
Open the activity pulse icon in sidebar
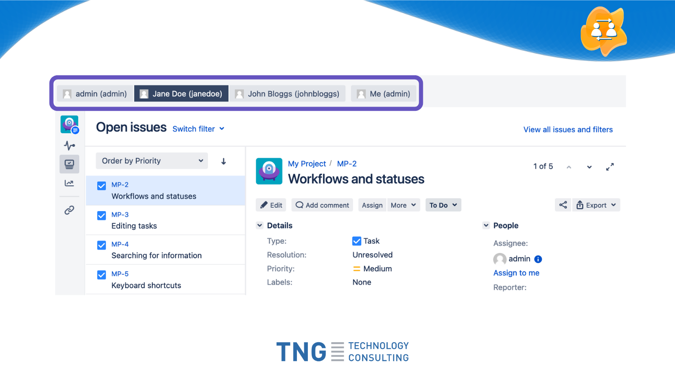69,146
